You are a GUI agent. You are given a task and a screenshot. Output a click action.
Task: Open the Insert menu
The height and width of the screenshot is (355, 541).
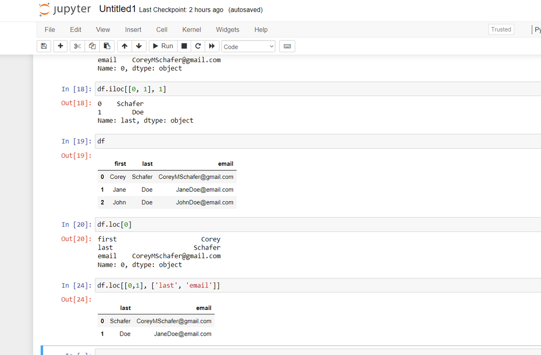(133, 29)
